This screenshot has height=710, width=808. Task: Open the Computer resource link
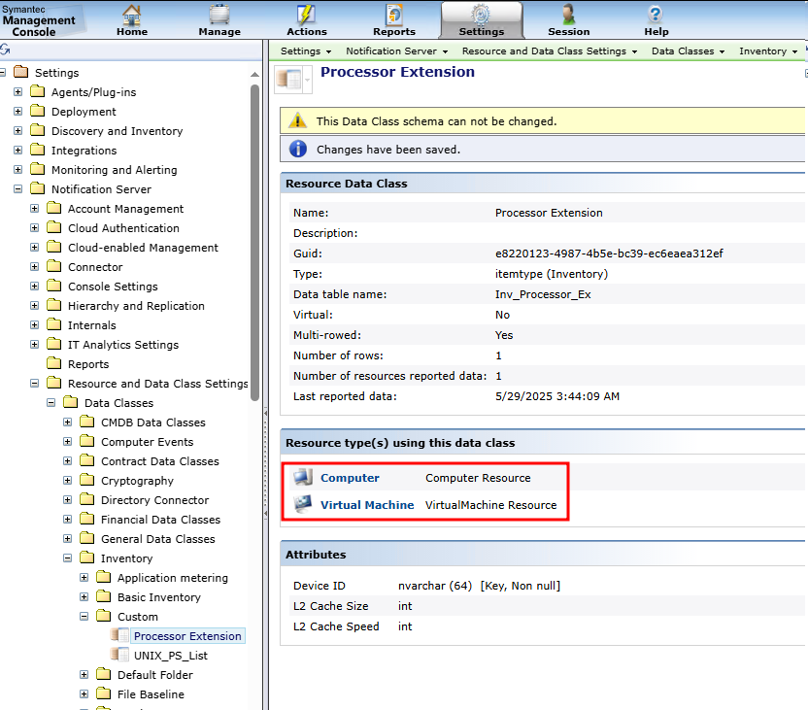tap(350, 478)
